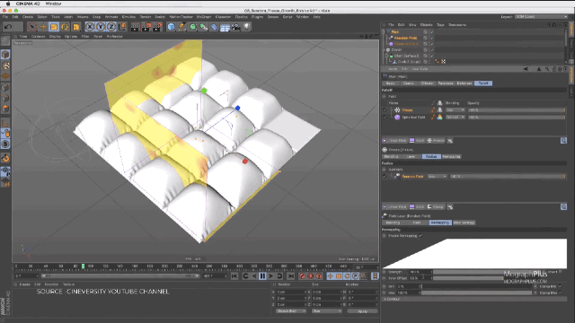Click the Light bulb icon
The width and height of the screenshot is (575, 323).
point(247,27)
